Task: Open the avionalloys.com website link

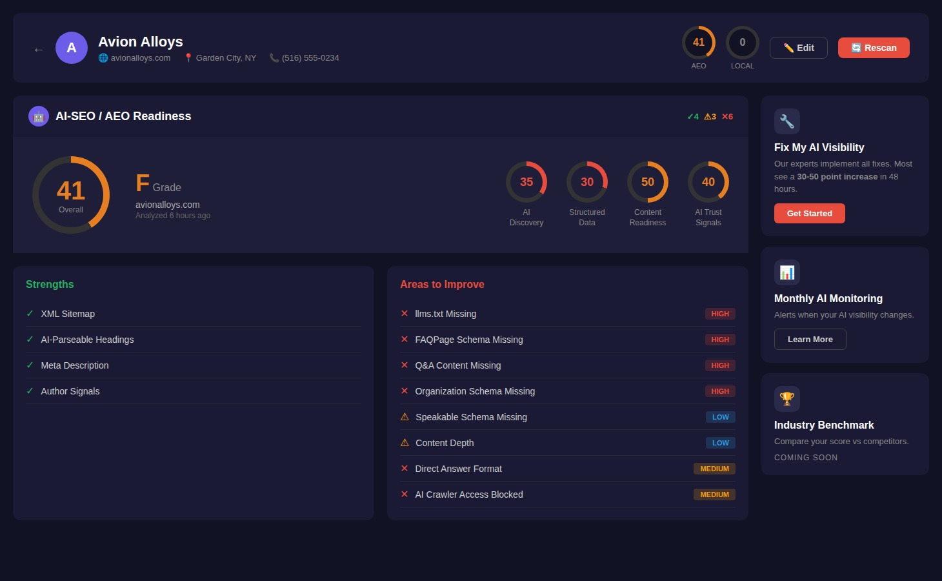Action: click(140, 57)
